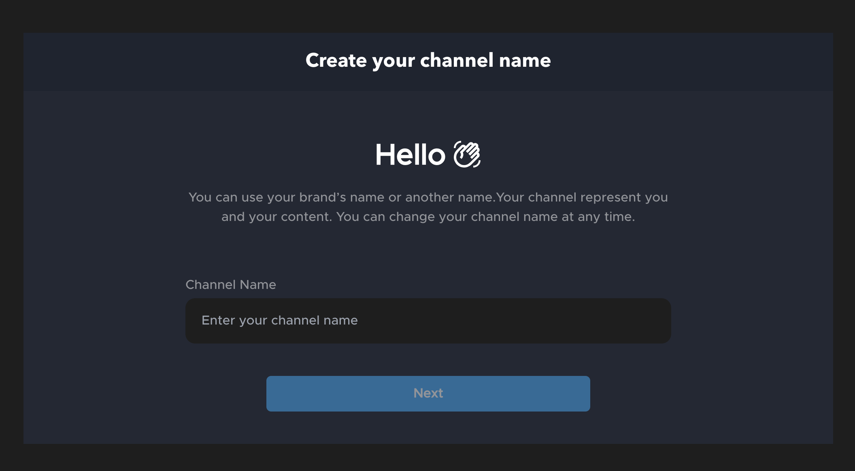Click the brand's name description line

pos(428,197)
